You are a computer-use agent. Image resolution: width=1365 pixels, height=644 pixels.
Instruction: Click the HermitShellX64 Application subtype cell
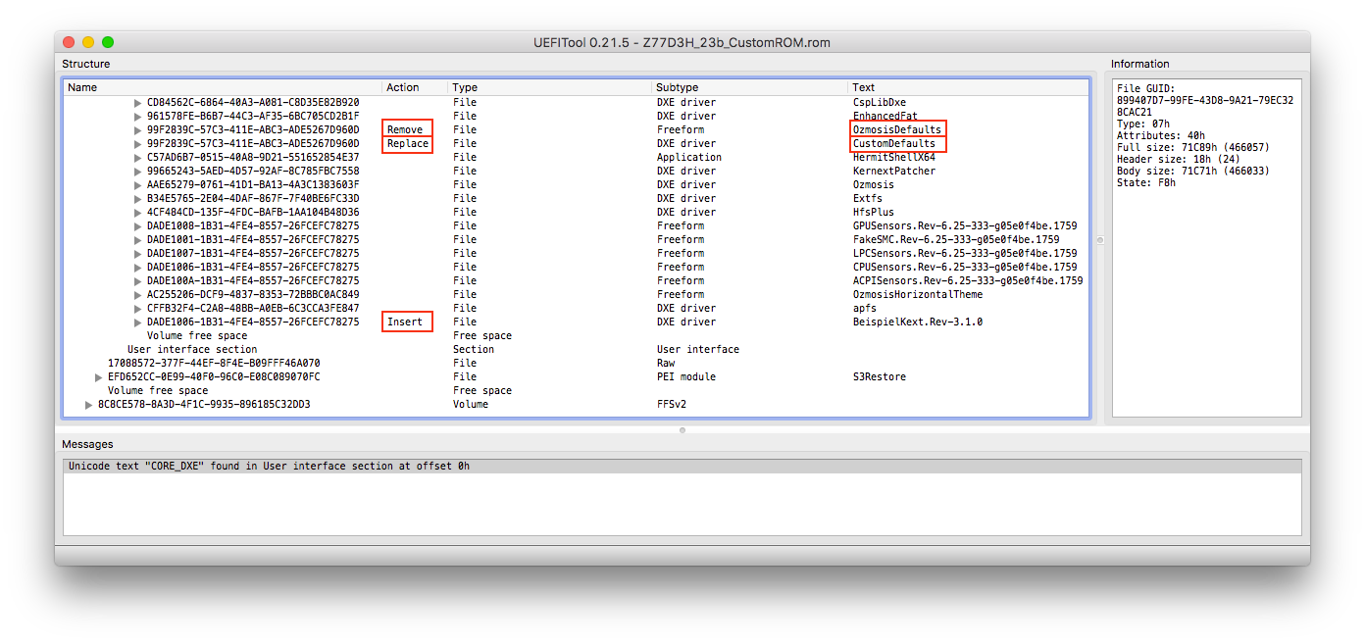tap(689, 157)
